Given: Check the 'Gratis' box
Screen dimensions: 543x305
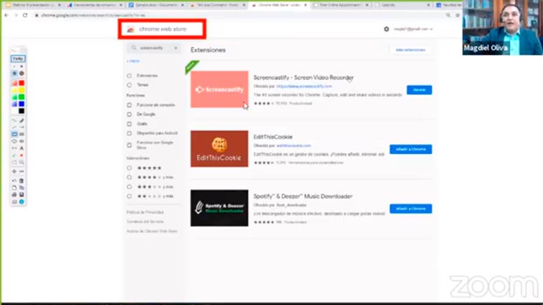Looking at the screenshot, I should (129, 124).
